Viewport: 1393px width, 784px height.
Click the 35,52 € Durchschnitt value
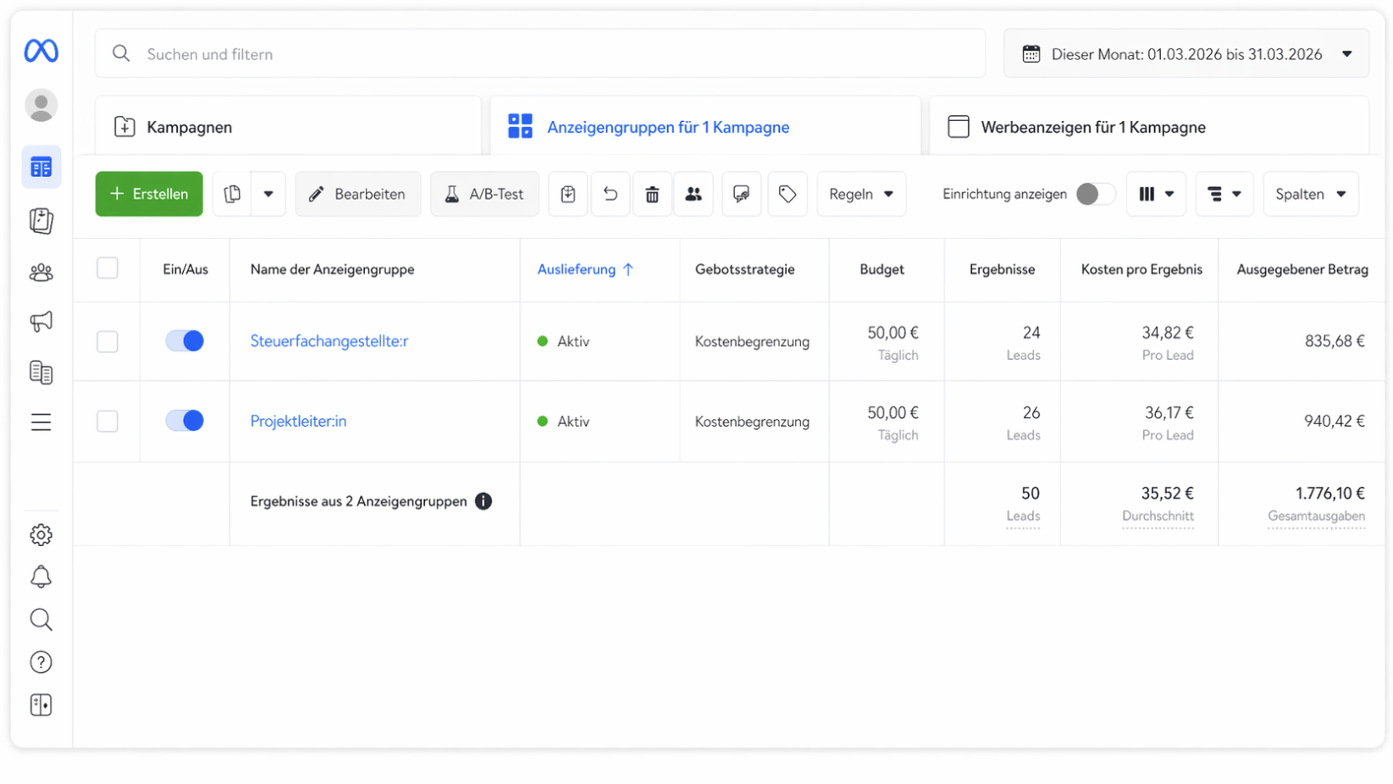click(1167, 494)
